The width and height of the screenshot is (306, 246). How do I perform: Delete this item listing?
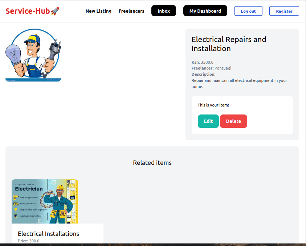click(x=233, y=121)
